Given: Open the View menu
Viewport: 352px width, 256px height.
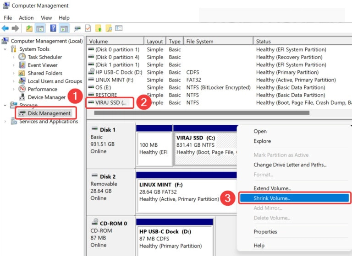Looking at the screenshot, I should (46, 18).
